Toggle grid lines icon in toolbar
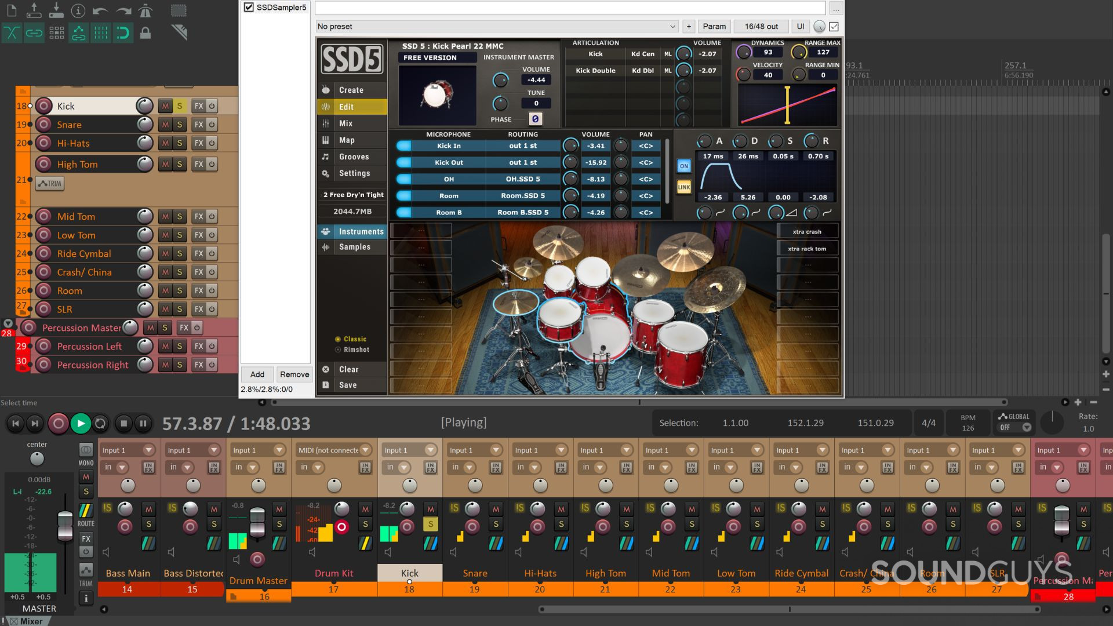 [101, 33]
